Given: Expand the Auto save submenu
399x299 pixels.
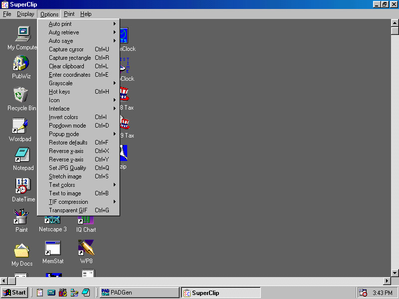Looking at the screenshot, I should (x=78, y=41).
